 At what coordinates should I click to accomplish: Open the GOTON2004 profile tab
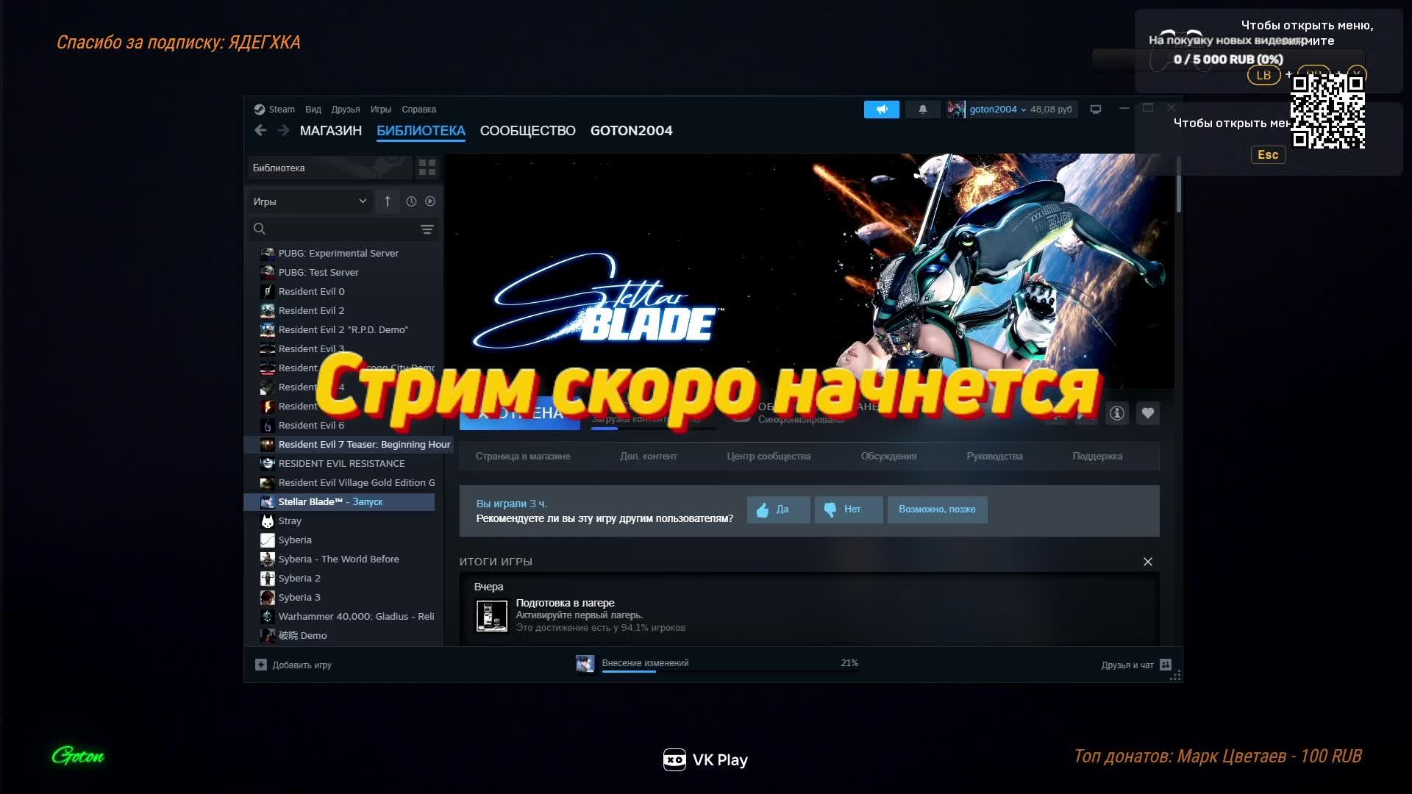pyautogui.click(x=631, y=131)
